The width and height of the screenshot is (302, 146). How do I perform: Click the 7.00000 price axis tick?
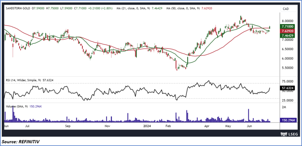pos(288,40)
